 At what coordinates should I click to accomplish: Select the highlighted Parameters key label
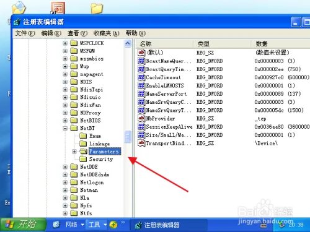[104, 152]
